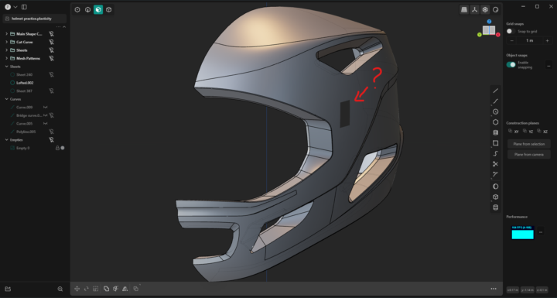Image resolution: width=557 pixels, height=298 pixels.
Task: Click grid size value 1 m
Action: coord(529,40)
